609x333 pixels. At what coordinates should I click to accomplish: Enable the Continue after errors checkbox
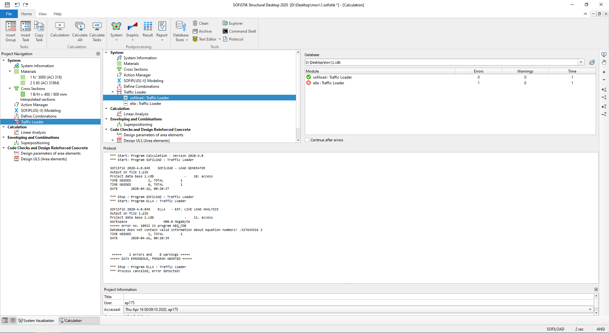click(x=307, y=140)
